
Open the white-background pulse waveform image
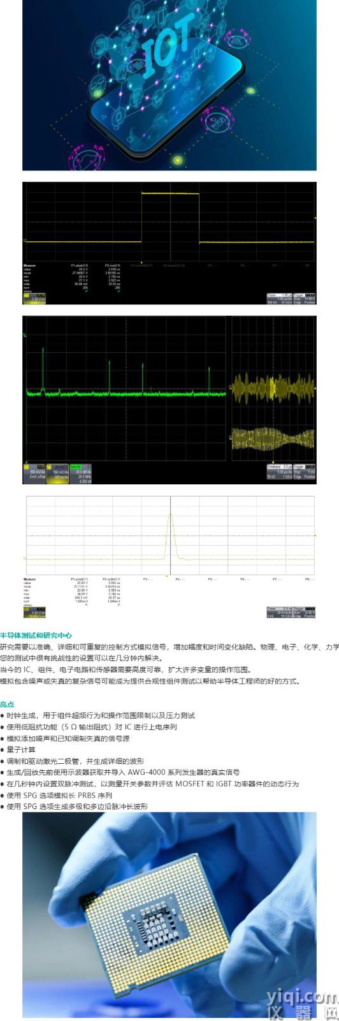(169, 557)
